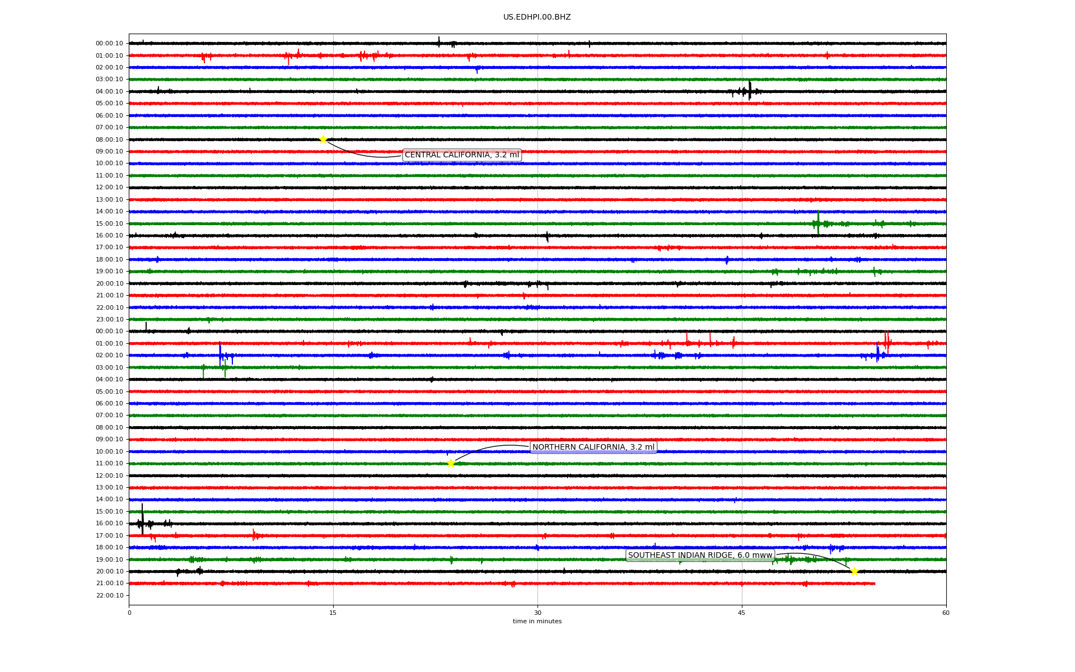Viewport: 1075px width, 672px height.
Task: Click the 0 tick on the time axis
Action: pos(129,613)
